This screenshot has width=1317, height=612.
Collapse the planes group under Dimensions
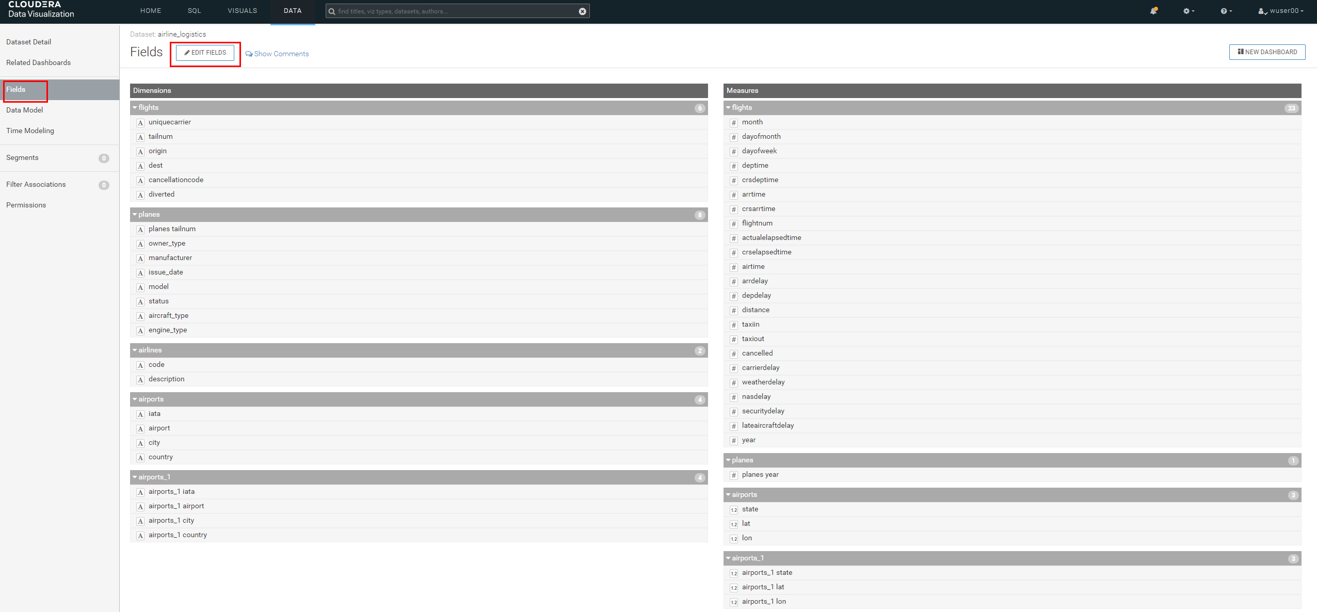135,215
